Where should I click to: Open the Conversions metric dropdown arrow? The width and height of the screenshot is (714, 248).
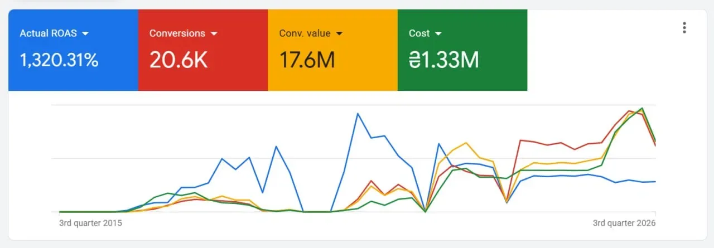point(214,33)
